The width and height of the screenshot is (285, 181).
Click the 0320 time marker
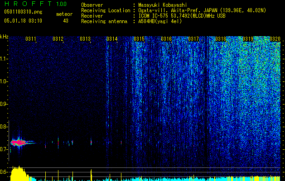(275, 38)
